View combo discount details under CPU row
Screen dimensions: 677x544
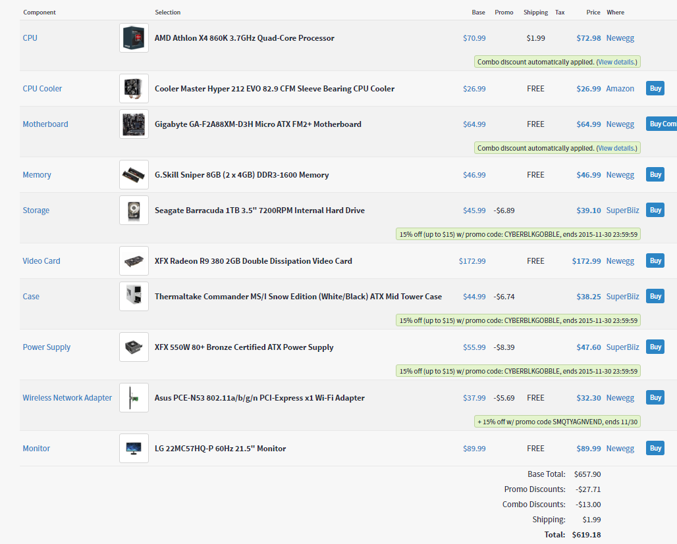[616, 62]
